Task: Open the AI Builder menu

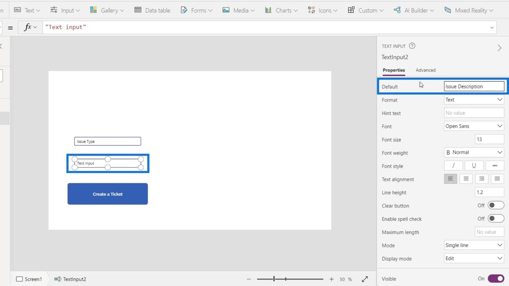Action: (414, 10)
